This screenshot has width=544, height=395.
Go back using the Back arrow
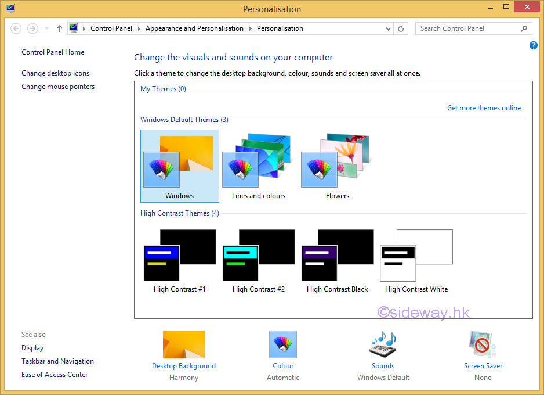click(16, 28)
